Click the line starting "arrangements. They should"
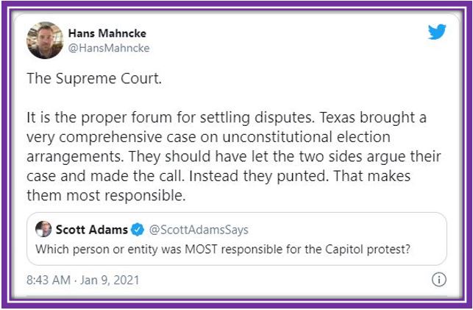Viewport: 473px width, 310px height. click(233, 156)
